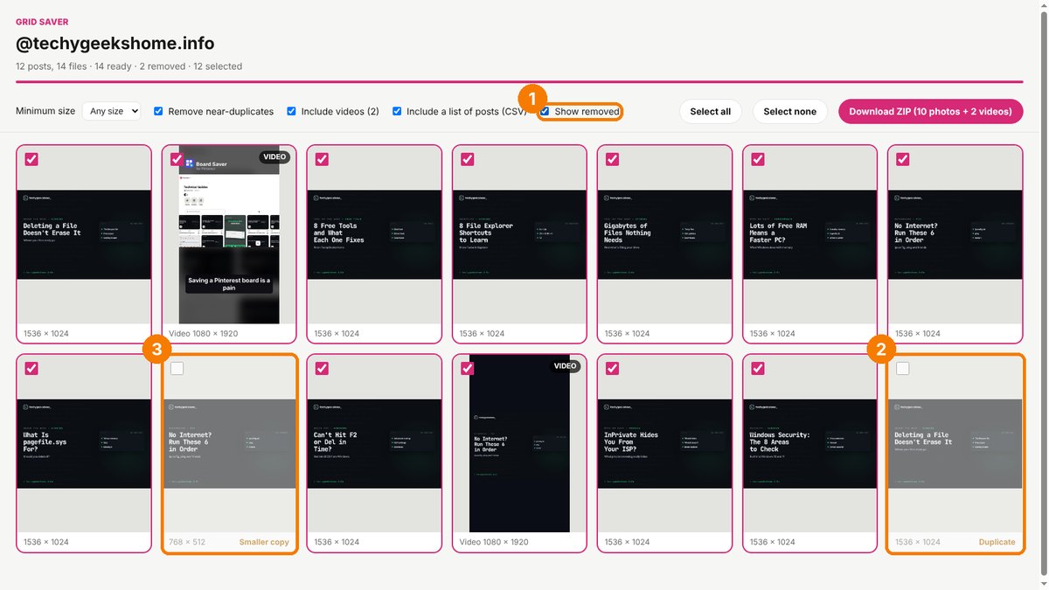Image resolution: width=1049 pixels, height=590 pixels.
Task: Deselect the 'What Is pagefile.sys For?' card checkbox
Action: (31, 368)
